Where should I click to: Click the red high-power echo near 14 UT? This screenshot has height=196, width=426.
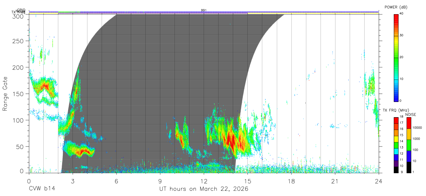(232, 140)
